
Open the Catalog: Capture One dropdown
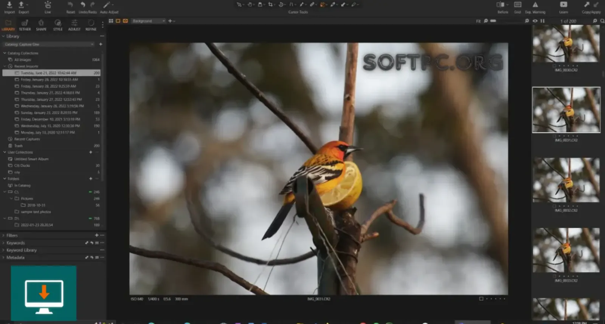(x=49, y=44)
